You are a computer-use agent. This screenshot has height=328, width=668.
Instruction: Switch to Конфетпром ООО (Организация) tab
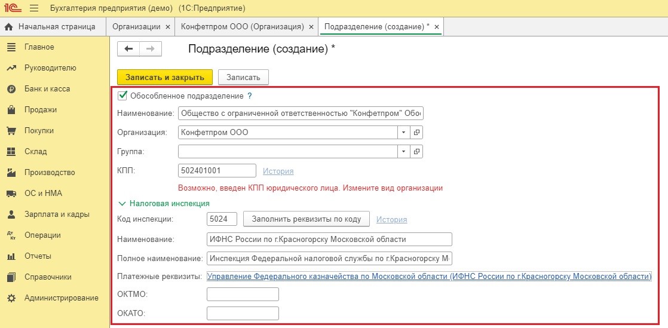242,27
